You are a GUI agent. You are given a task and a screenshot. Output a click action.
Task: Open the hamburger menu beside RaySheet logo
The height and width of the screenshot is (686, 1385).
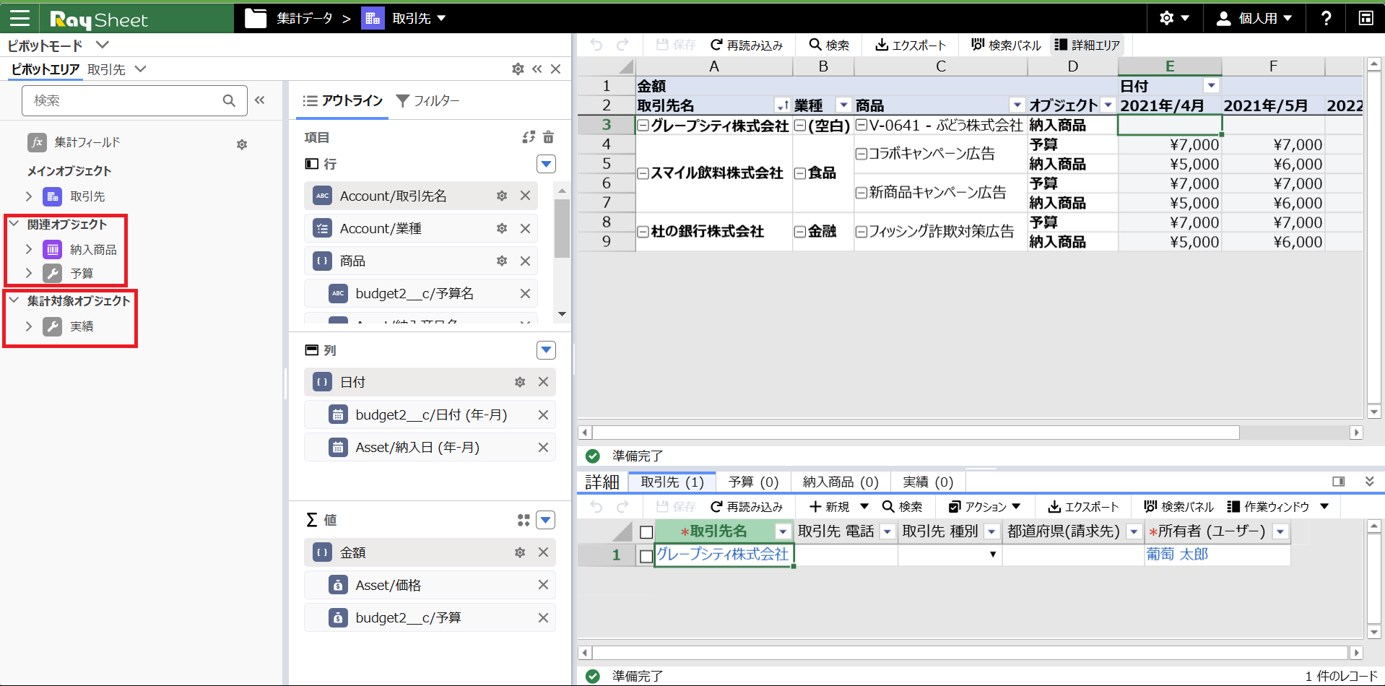click(19, 18)
